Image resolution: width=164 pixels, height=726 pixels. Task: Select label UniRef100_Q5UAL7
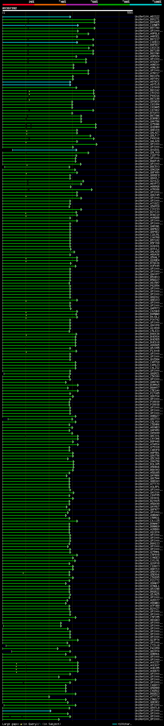(147, 257)
